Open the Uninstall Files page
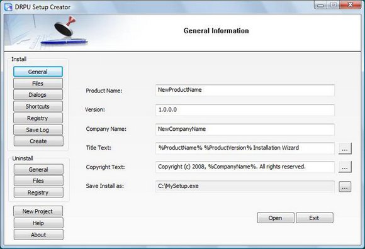365x249 pixels. 38,180
